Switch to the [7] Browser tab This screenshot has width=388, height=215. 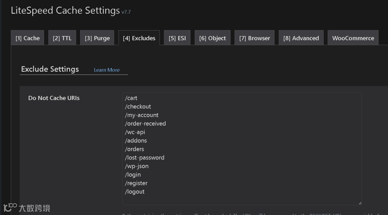pos(254,38)
